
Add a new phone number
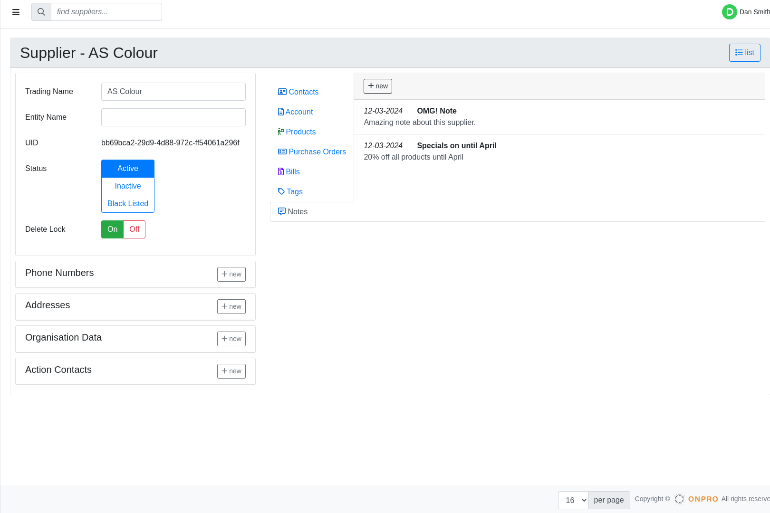point(231,274)
